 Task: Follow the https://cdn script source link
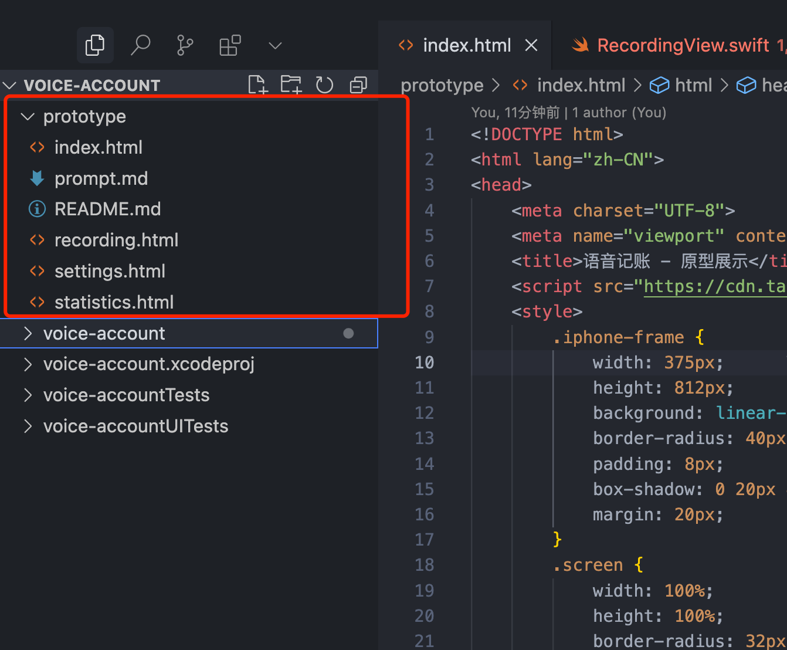[x=714, y=286]
